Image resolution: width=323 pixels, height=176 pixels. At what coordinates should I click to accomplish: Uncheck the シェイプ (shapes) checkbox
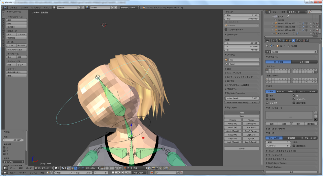[x=267, y=103]
